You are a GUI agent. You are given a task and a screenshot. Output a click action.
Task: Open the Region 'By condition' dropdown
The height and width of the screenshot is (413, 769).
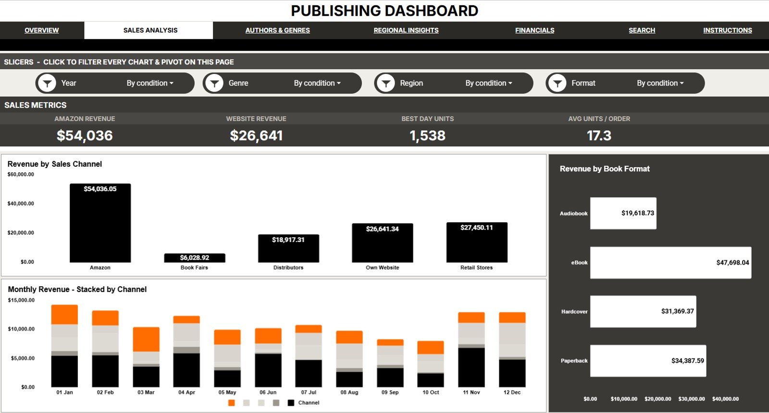[489, 83]
